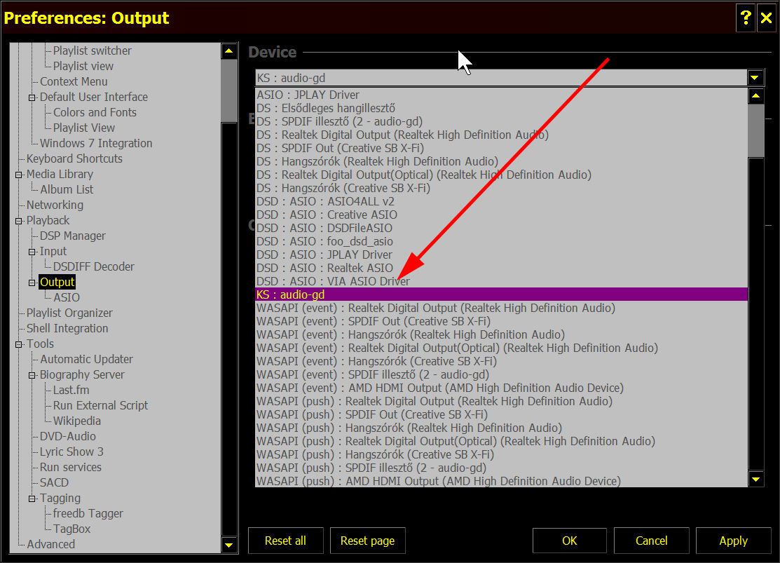This screenshot has height=563, width=780.
Task: Open ASIO page under Output
Action: tap(66, 298)
